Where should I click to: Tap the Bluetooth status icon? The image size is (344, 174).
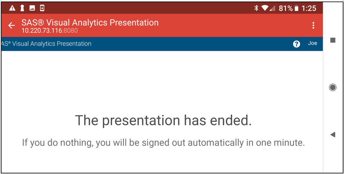point(256,8)
